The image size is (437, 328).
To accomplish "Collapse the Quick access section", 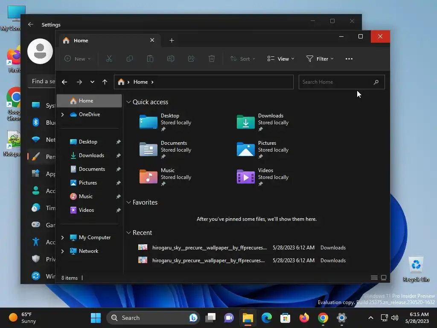I will click(x=128, y=102).
